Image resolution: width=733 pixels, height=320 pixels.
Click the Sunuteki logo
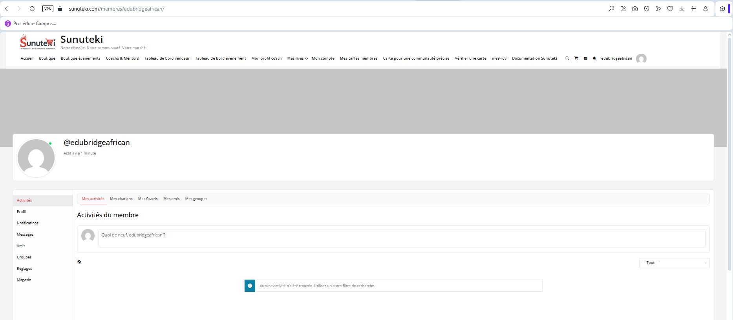click(38, 42)
